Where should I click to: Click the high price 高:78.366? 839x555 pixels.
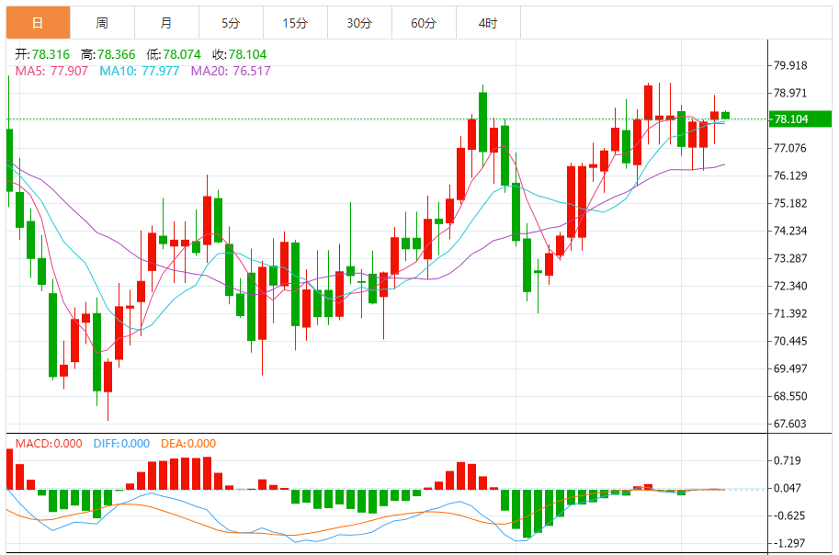click(108, 54)
